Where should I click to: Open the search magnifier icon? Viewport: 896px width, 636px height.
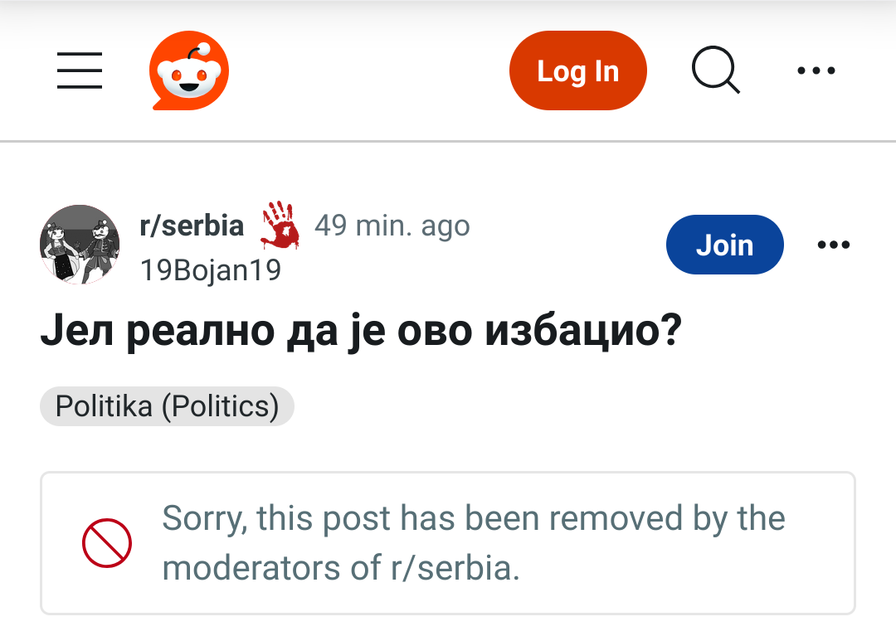715,70
